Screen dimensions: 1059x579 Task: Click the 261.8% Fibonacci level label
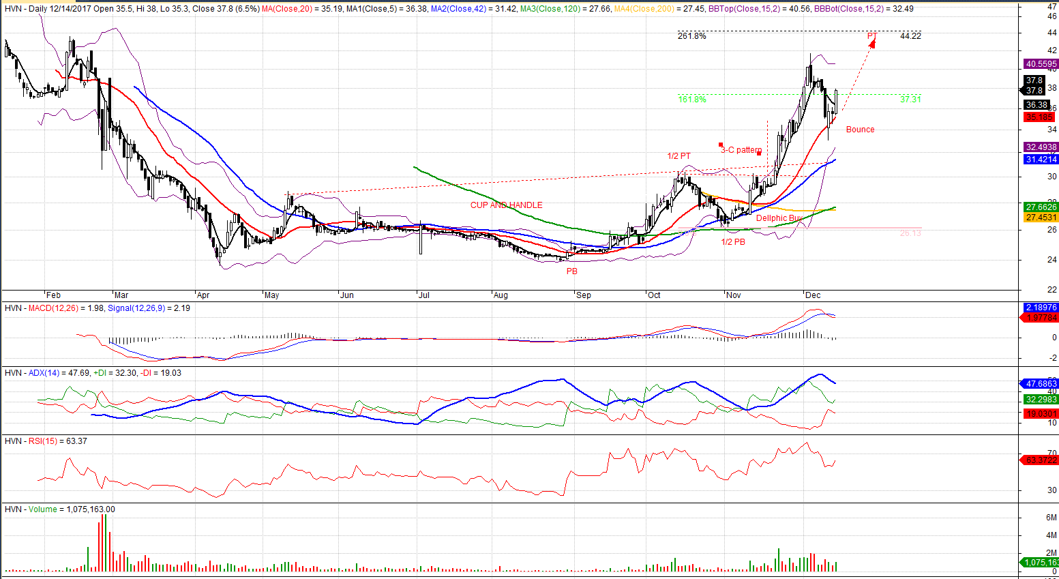pos(691,36)
